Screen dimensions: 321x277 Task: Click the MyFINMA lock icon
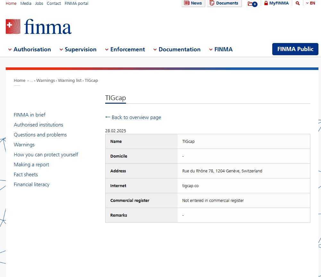point(266,3)
